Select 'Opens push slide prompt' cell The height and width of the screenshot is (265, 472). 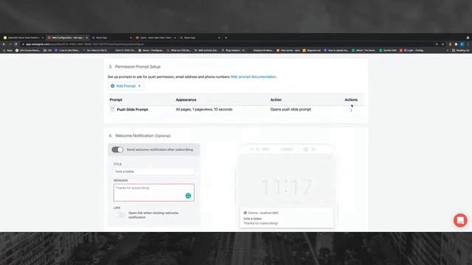click(291, 110)
